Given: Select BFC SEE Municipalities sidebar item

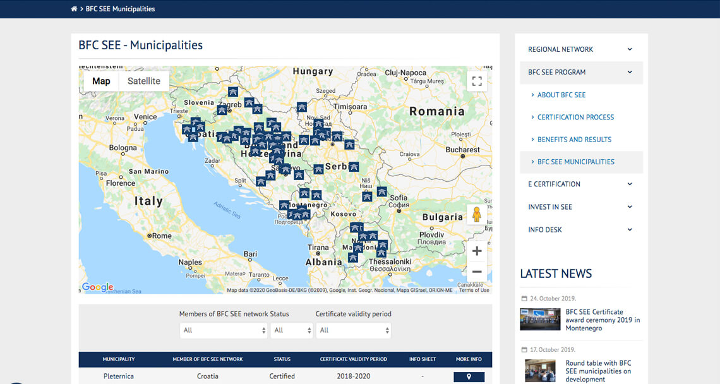Looking at the screenshot, I should coord(581,162).
